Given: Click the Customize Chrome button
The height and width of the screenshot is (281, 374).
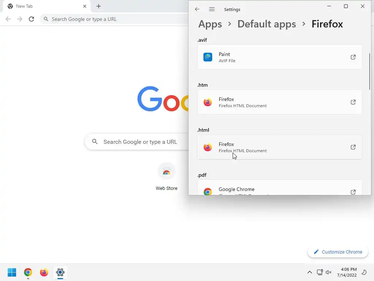Looking at the screenshot, I should pos(338,252).
